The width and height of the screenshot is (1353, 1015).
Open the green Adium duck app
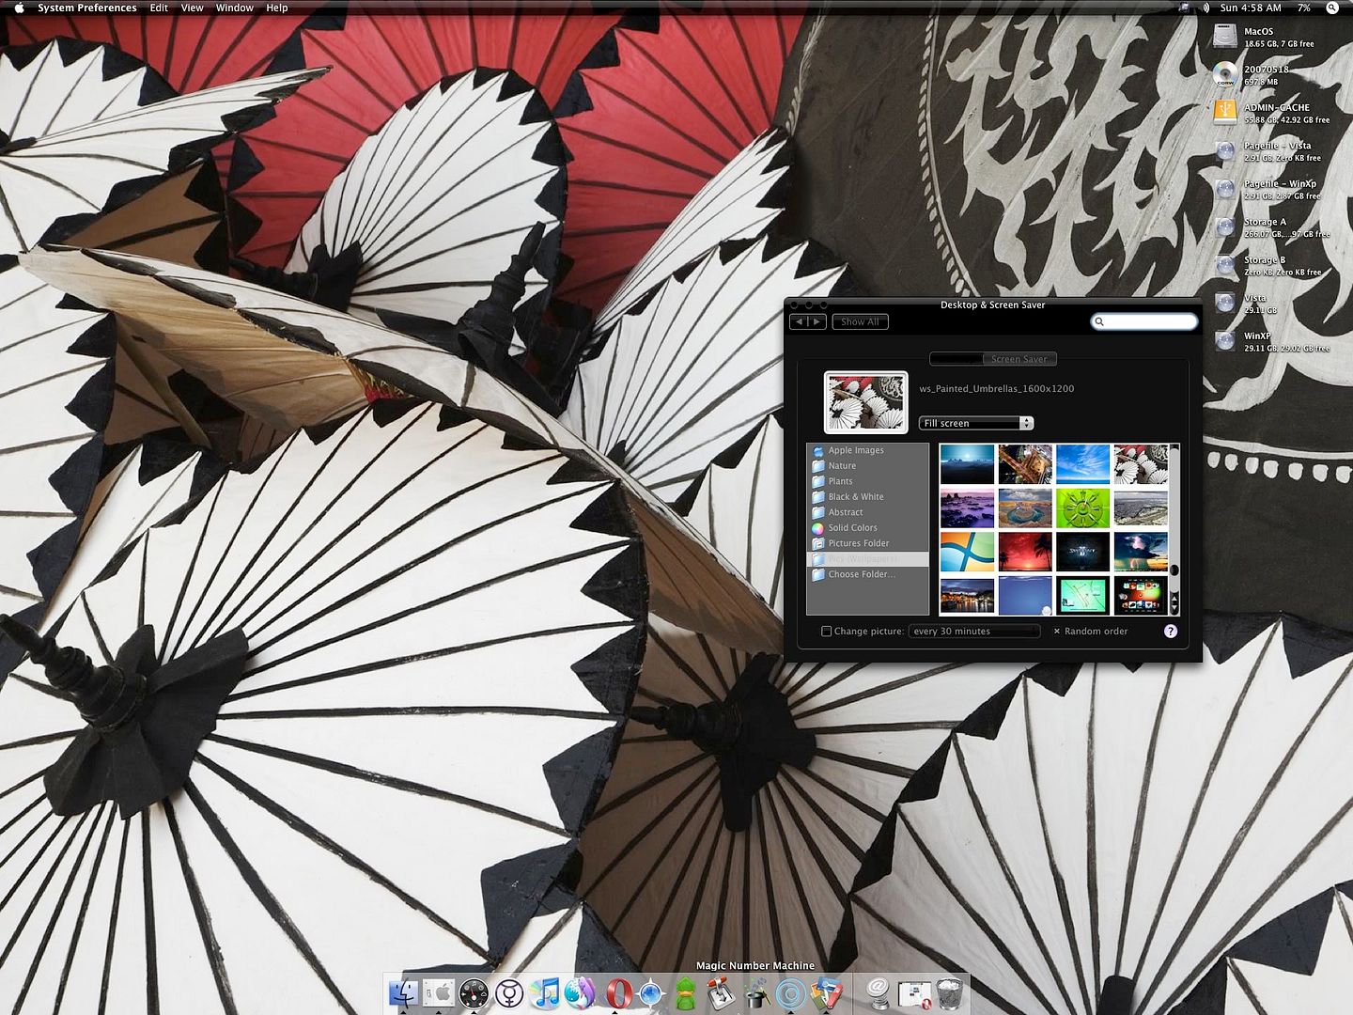(687, 993)
